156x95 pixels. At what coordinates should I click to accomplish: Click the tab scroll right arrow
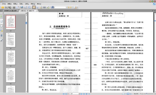(x=153, y=11)
